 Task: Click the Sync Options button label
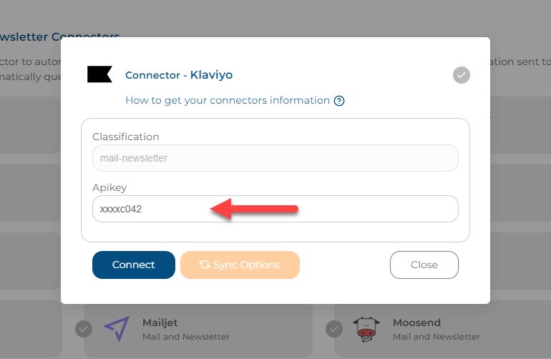(247, 265)
